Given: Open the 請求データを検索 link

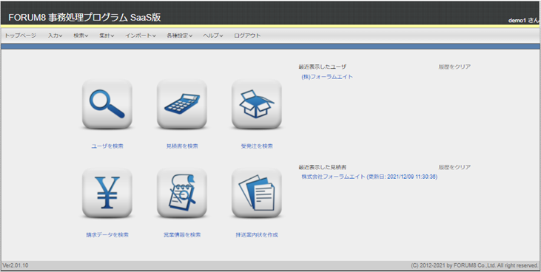Looking at the screenshot, I should coord(107,235).
